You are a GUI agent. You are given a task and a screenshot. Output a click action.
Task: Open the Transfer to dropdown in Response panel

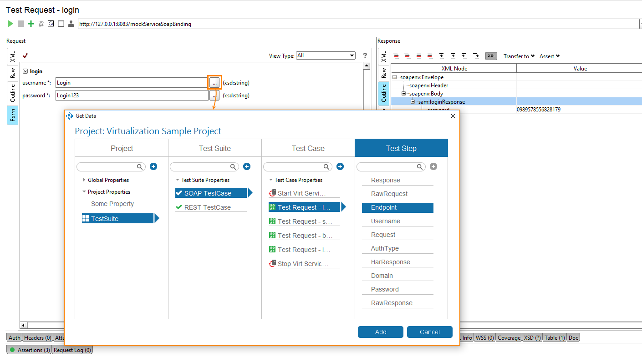pos(519,56)
